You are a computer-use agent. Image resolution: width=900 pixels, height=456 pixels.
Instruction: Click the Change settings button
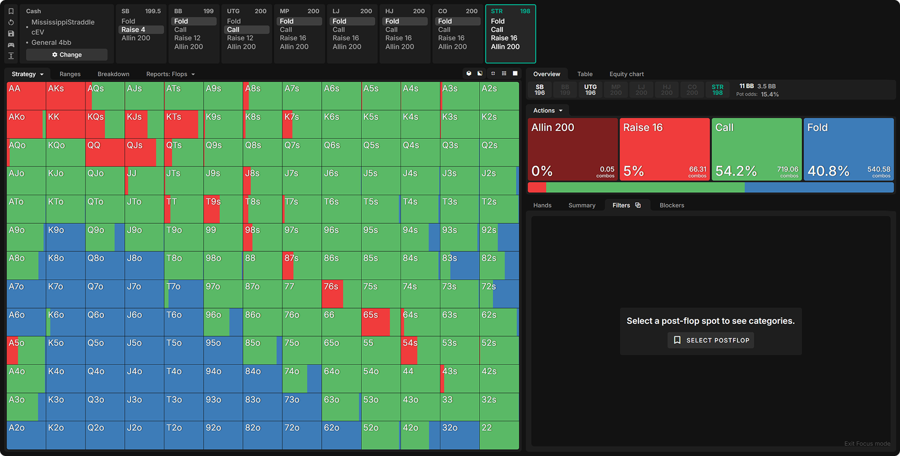tap(66, 55)
